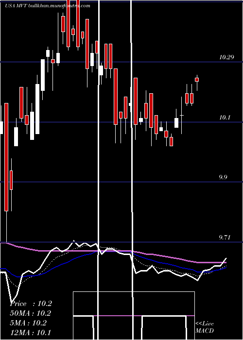
Task: Select the 5MA 10.2 readout
Action: [28, 323]
